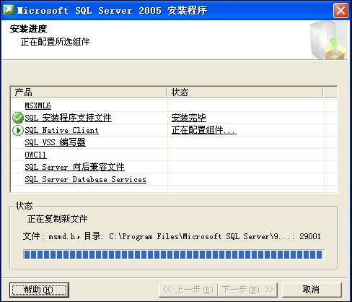Image resolution: width=352 pixels, height=302 pixels.
Task: Click the OWC11 product link
Action: (x=35, y=155)
